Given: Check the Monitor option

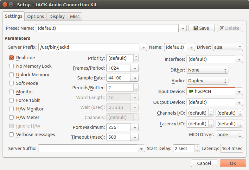Looking at the screenshot, I should point(11,92).
